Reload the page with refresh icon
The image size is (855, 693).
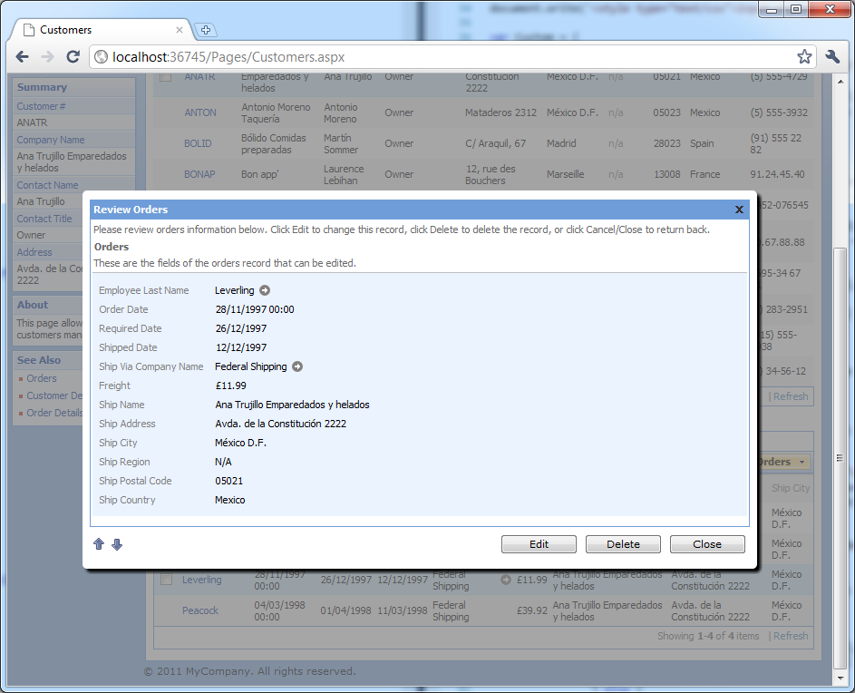point(73,57)
